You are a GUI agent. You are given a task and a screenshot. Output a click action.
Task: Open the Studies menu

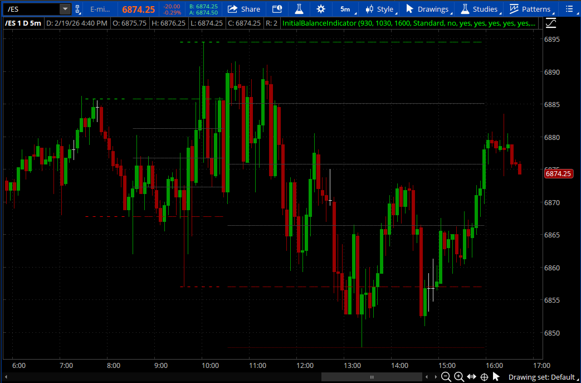pyautogui.click(x=479, y=9)
